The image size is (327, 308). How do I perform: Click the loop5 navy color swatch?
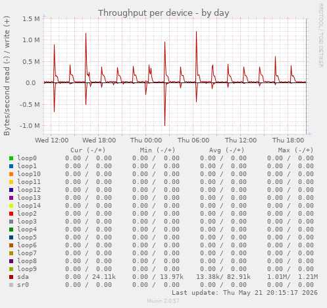click(x=11, y=237)
